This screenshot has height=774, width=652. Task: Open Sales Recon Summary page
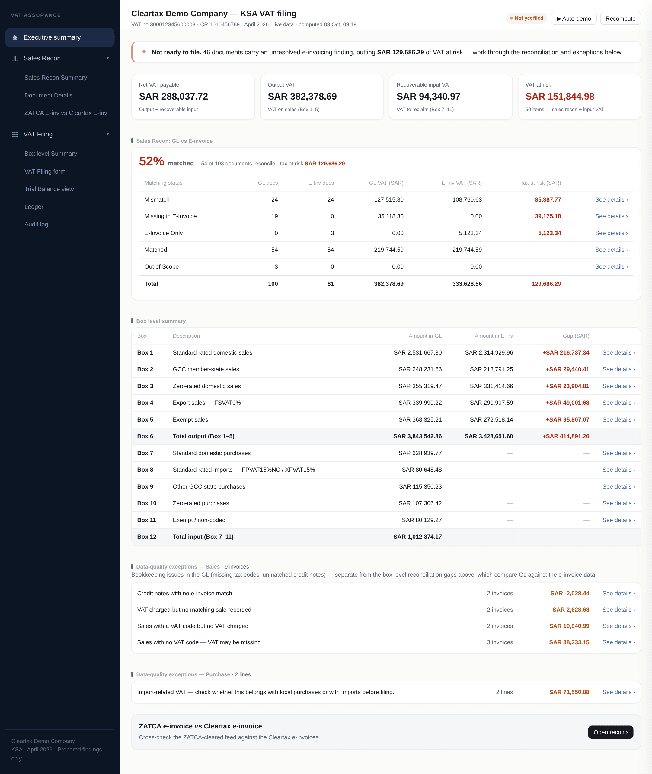tap(56, 78)
